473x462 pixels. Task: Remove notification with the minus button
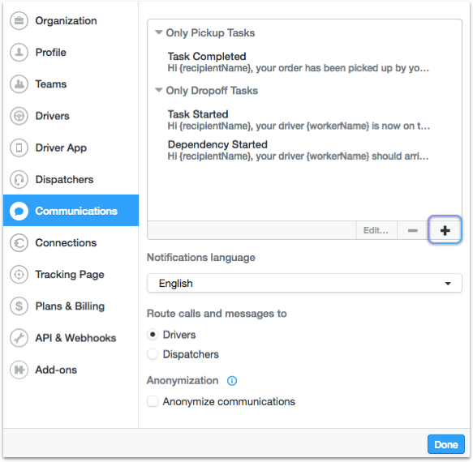pos(412,230)
